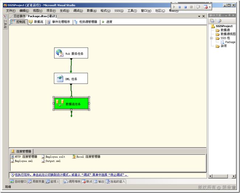Switch to the 进度 designer tab
Viewport: 240px width, 193px height.
coord(107,22)
